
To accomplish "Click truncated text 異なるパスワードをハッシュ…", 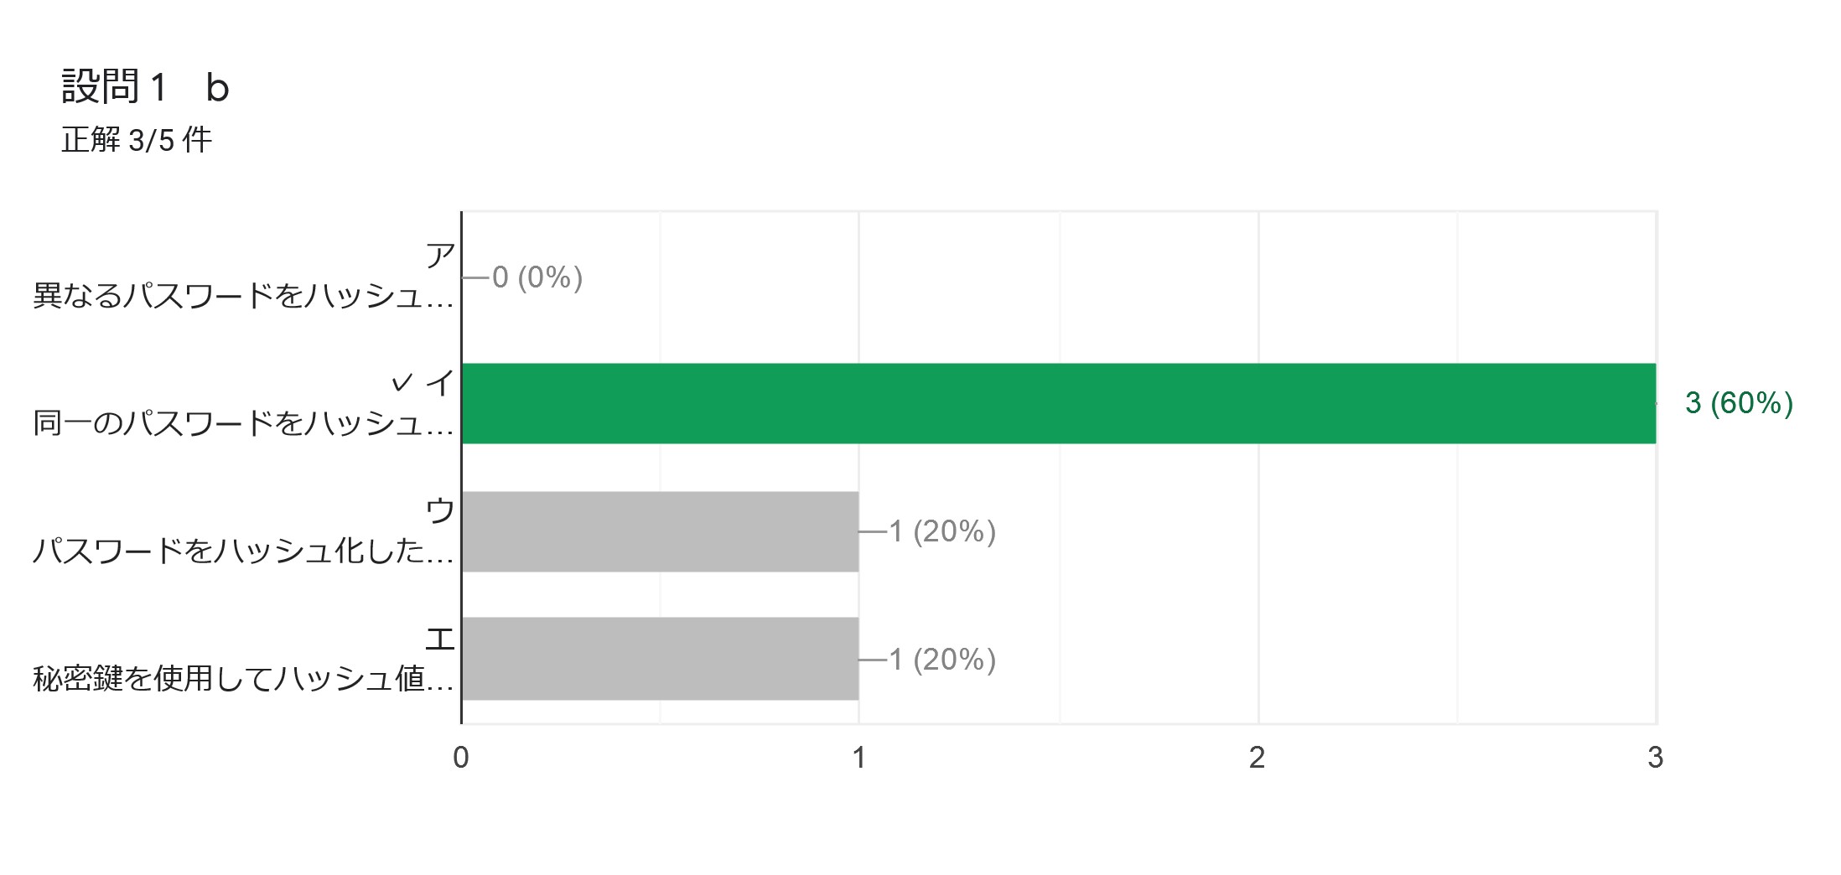I will (243, 296).
